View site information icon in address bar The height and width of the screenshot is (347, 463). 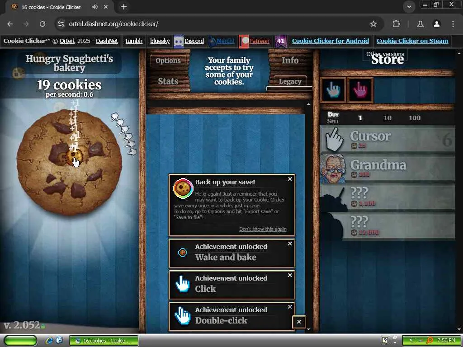61,24
